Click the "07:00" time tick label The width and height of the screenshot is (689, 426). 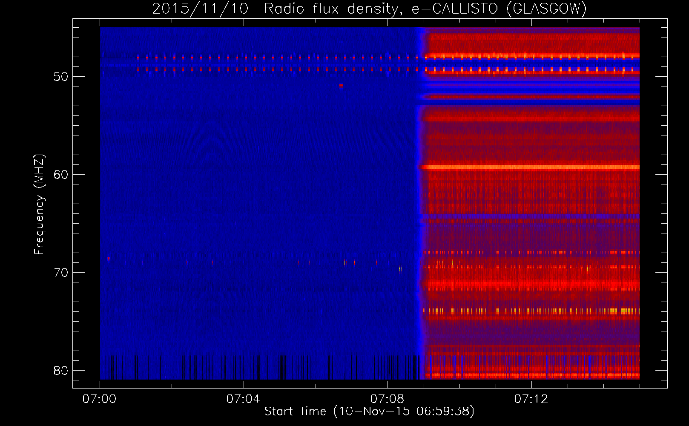pos(99,399)
